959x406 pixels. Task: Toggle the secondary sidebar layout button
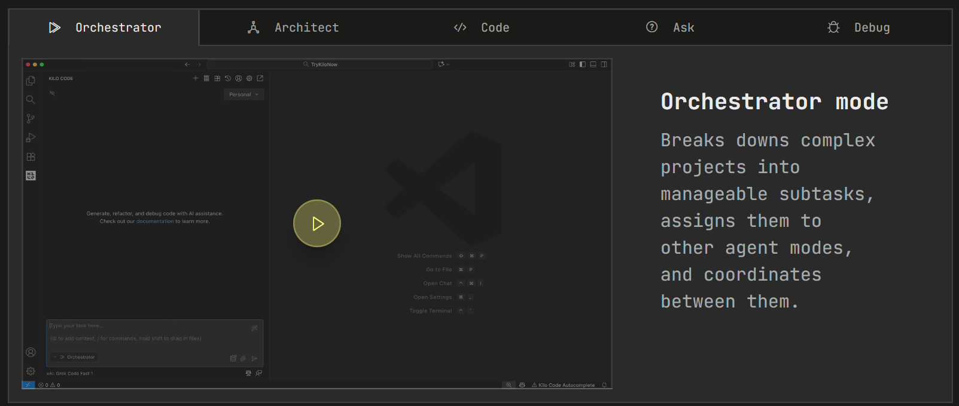coord(604,64)
